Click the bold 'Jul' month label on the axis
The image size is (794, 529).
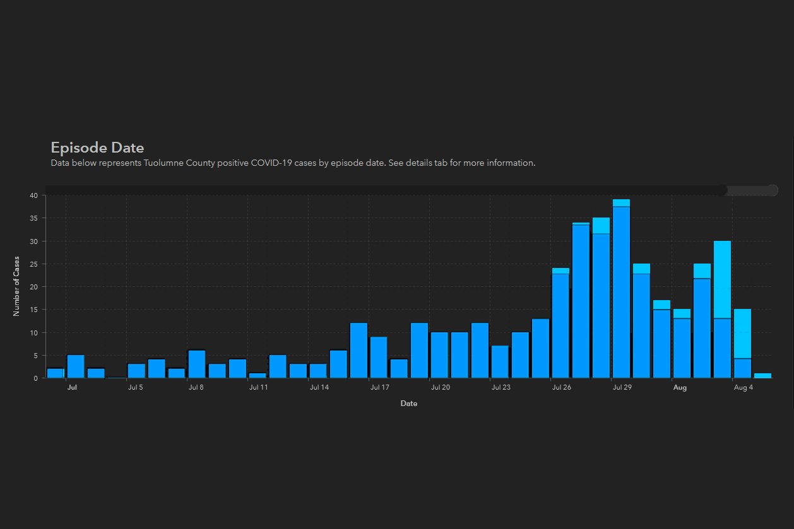(x=72, y=388)
